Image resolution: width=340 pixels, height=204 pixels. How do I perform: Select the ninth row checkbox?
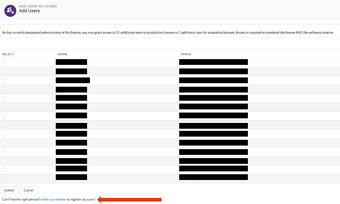pyautogui.click(x=4, y=134)
